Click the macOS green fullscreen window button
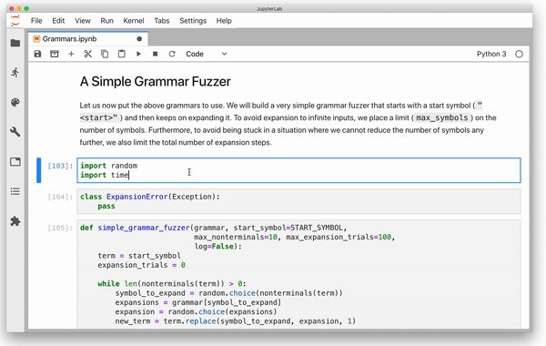This screenshot has width=546, height=346. click(x=26, y=8)
